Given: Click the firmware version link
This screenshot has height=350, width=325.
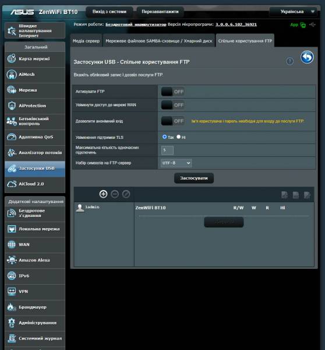Looking at the screenshot, I should (236, 24).
